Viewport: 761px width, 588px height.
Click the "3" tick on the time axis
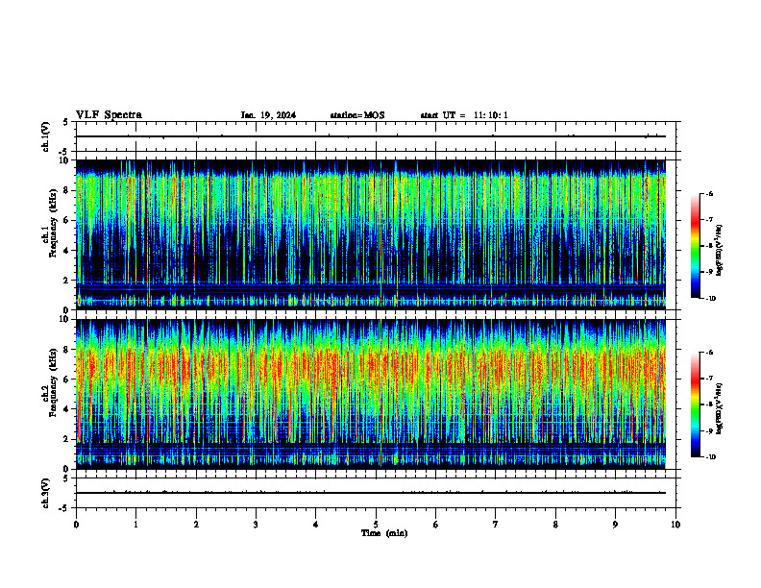(x=256, y=525)
